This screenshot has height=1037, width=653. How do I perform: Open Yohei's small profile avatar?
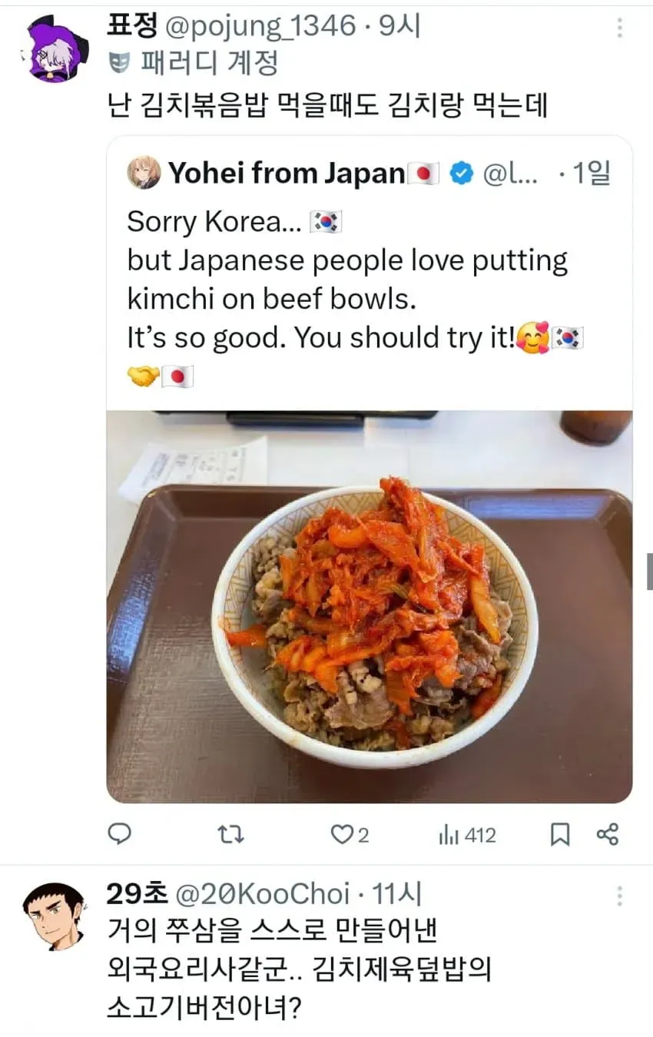(144, 173)
